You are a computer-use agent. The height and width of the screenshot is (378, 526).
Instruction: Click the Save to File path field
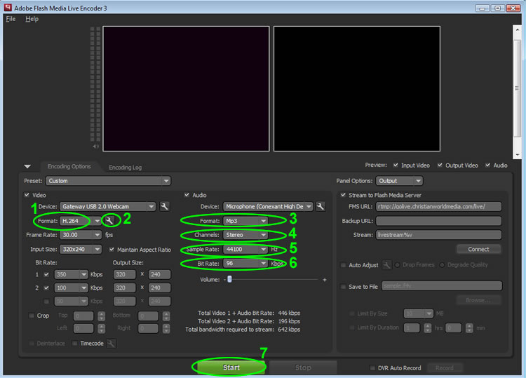click(442, 285)
